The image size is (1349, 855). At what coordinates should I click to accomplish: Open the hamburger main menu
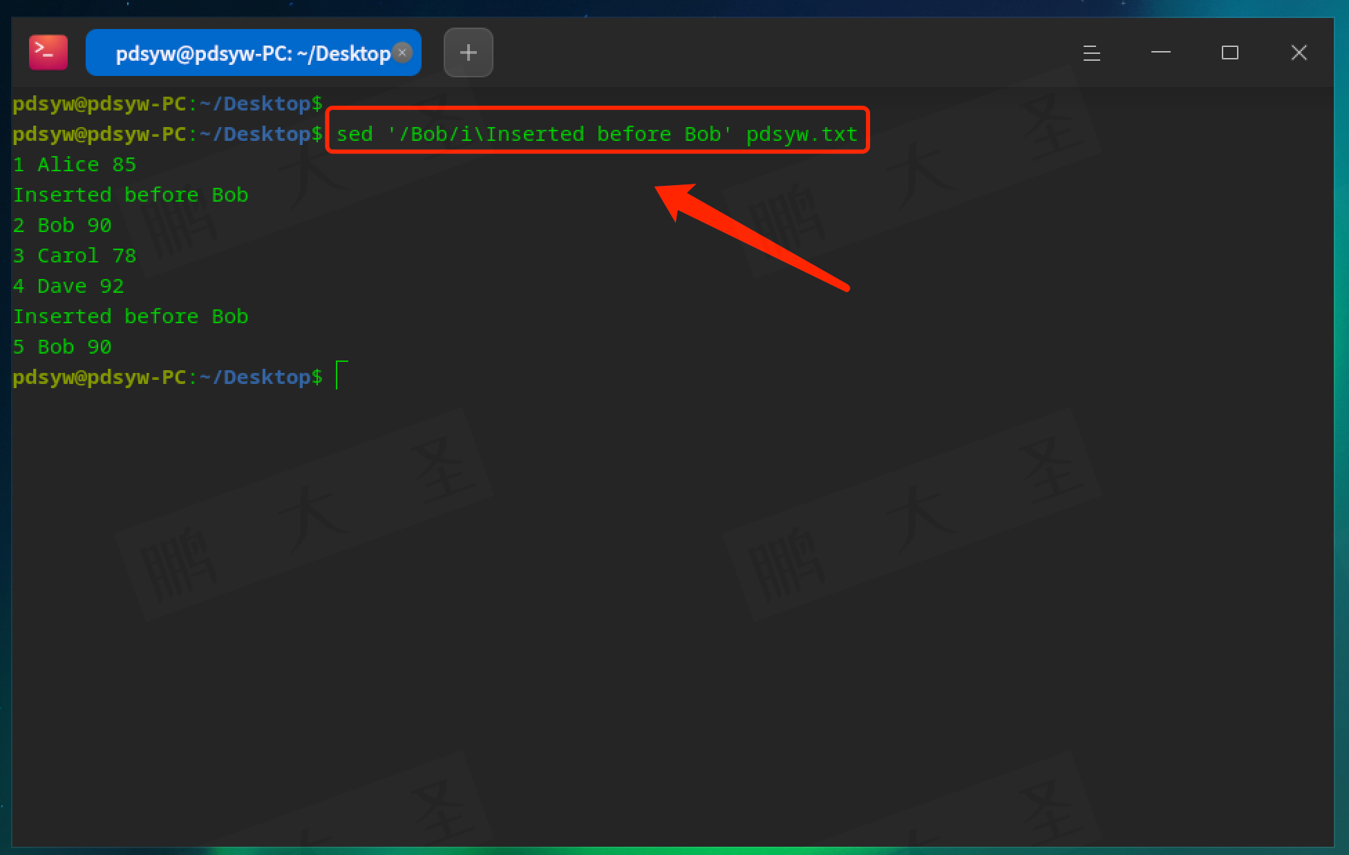pyautogui.click(x=1091, y=52)
